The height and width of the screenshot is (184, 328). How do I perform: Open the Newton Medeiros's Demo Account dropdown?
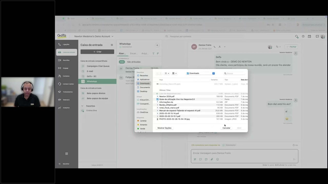[94, 36]
